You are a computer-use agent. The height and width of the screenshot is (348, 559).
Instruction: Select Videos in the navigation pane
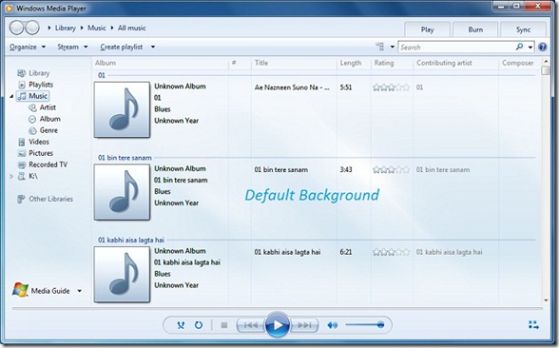point(33,142)
